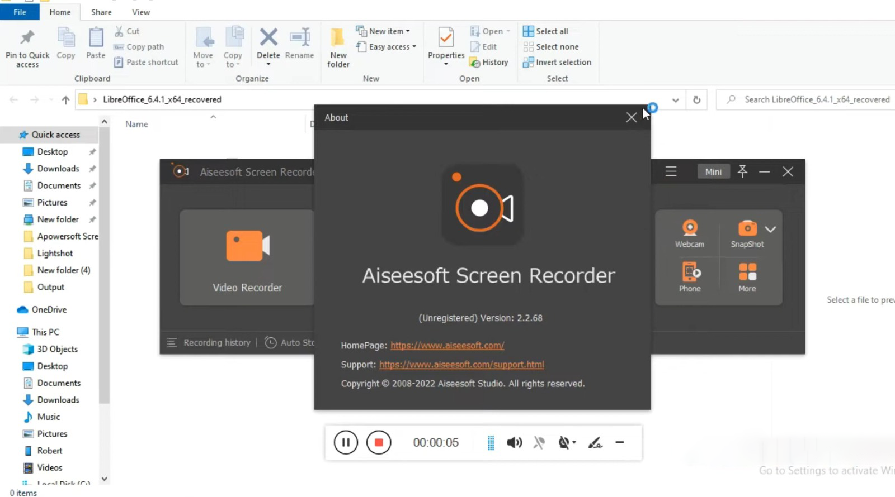Open Recording history
This screenshot has width=895, height=497.
(x=209, y=342)
